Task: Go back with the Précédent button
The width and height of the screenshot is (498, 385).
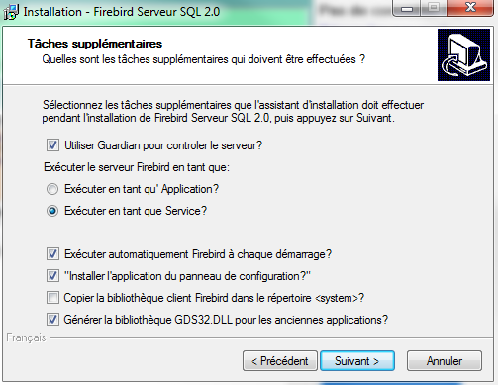Action: pyautogui.click(x=280, y=361)
